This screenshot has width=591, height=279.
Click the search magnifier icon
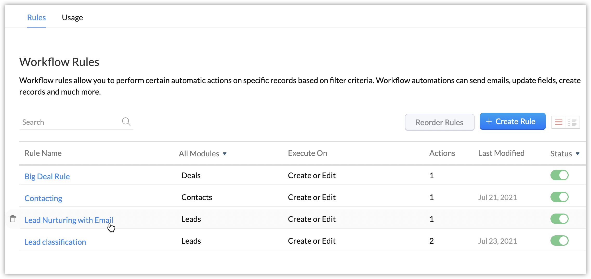coord(126,122)
